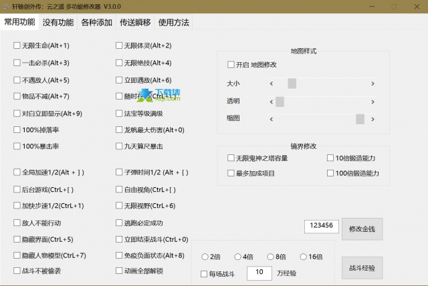Check 不遇敌人(Alt+5) option
This screenshot has height=286, width=428.
point(17,80)
